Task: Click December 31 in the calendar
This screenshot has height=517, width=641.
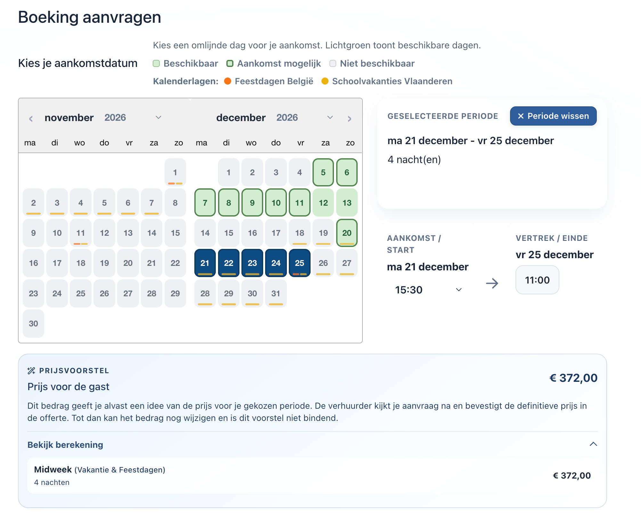Action: coord(276,293)
